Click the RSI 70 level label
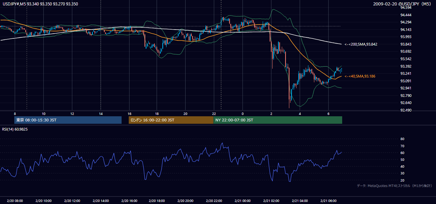 coord(402,146)
